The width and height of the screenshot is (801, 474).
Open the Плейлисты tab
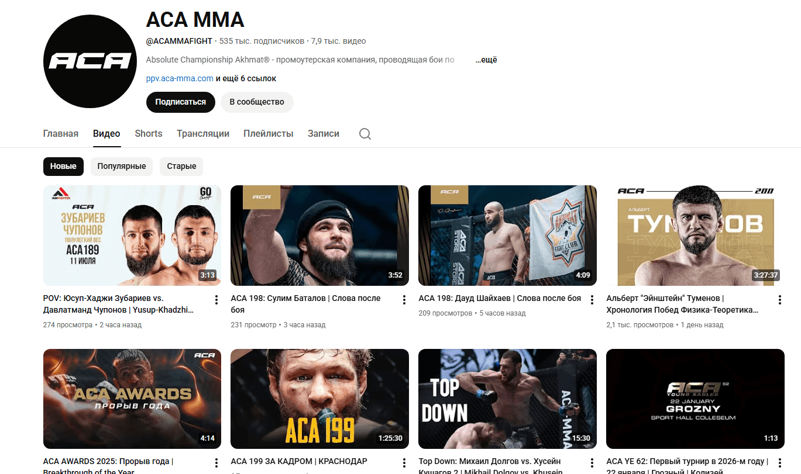268,133
